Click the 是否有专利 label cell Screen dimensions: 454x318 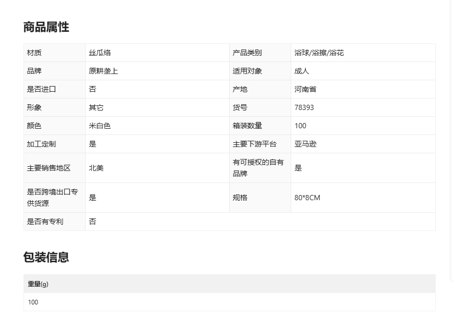[45, 222]
